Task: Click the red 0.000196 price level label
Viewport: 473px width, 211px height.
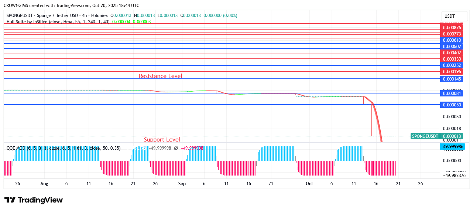Action: pos(452,72)
